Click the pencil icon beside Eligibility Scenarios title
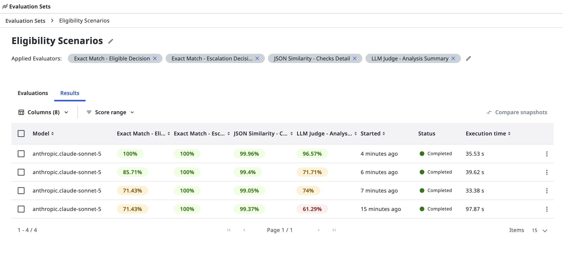This screenshot has width=563, height=254. (111, 41)
